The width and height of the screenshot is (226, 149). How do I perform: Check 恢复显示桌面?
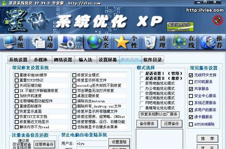pyautogui.click(x=17, y=111)
